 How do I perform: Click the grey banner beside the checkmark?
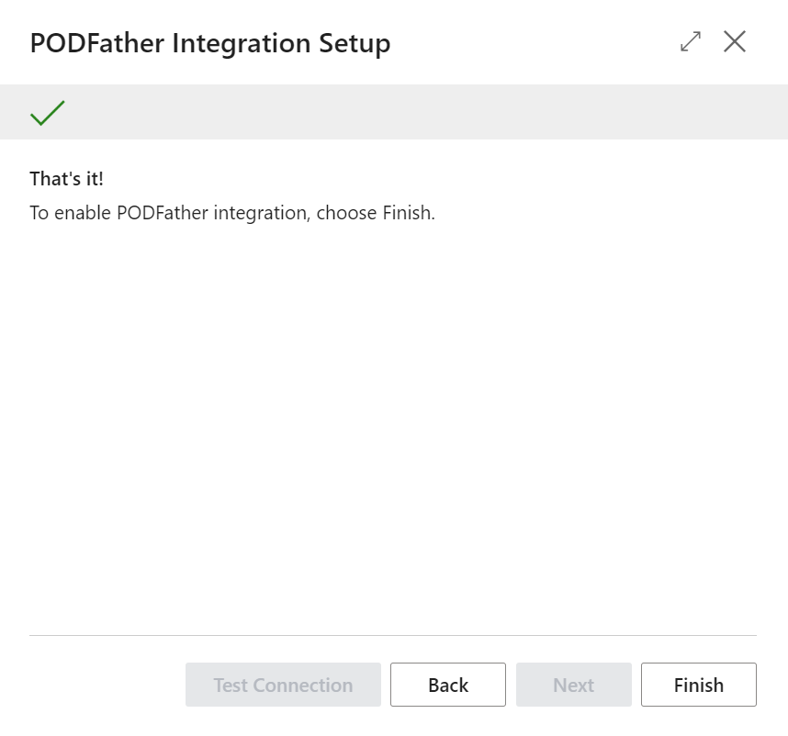(427, 112)
